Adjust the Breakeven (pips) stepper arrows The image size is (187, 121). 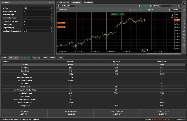[51, 15]
